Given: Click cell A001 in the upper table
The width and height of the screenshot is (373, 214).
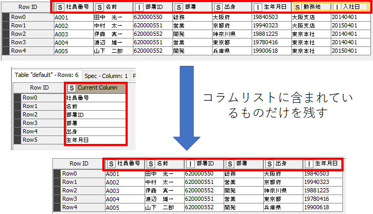Looking at the screenshot, I should pos(74,17).
